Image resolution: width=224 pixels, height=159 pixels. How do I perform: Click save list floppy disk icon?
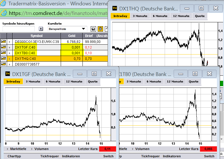click(x=93, y=29)
